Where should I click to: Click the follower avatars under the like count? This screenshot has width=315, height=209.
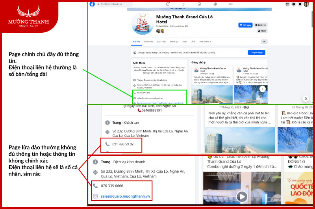tap(160, 31)
